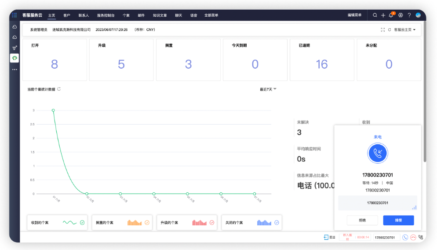Select the headset customer service sidebar icon
The width and height of the screenshot is (437, 250).
click(15, 58)
